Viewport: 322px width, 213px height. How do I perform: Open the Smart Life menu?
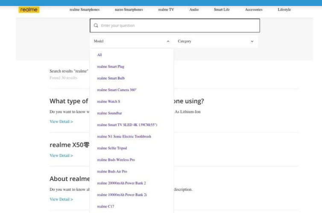[x=222, y=10]
